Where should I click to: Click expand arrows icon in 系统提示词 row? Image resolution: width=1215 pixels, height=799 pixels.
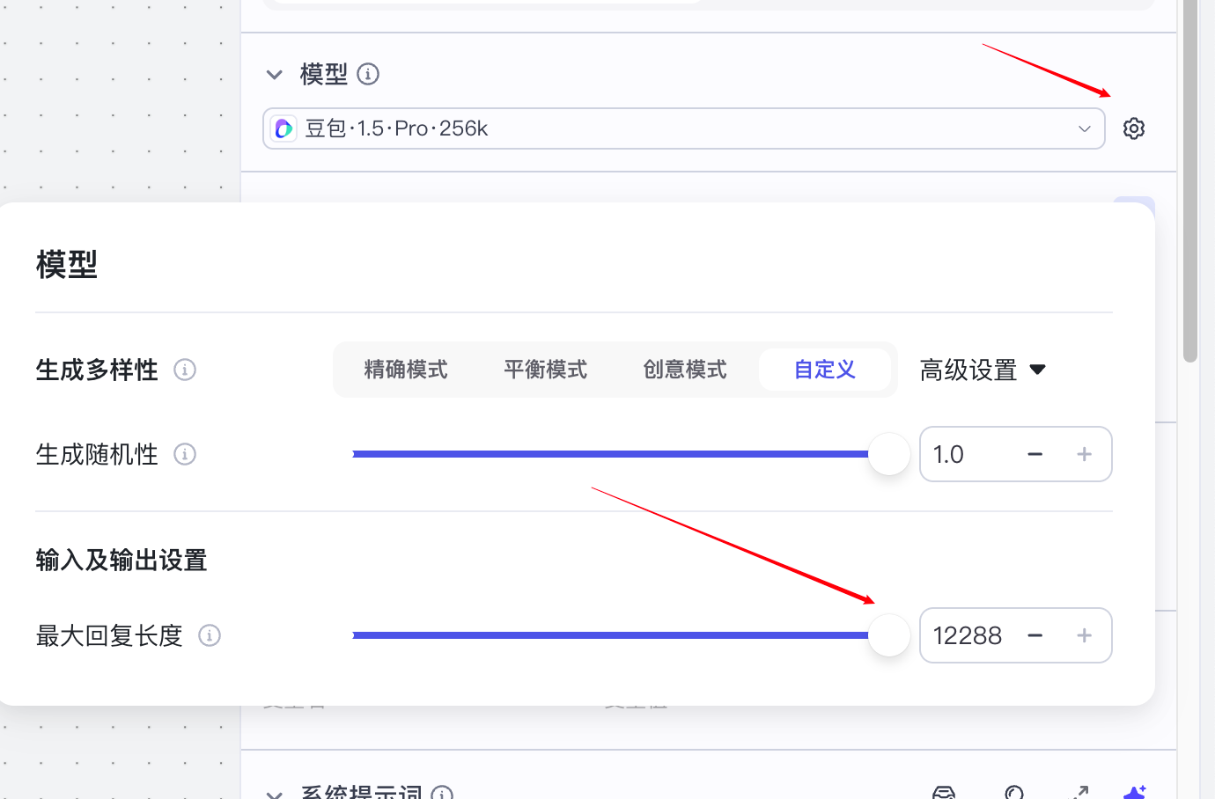(x=1079, y=793)
